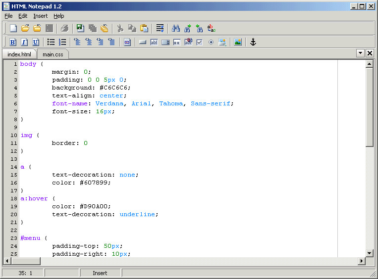Insert a button element icon

[x=143, y=42]
